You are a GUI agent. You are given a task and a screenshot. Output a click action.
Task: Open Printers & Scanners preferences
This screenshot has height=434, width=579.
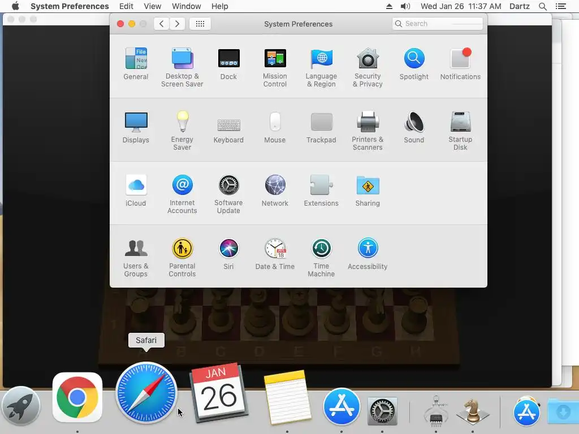click(x=368, y=131)
